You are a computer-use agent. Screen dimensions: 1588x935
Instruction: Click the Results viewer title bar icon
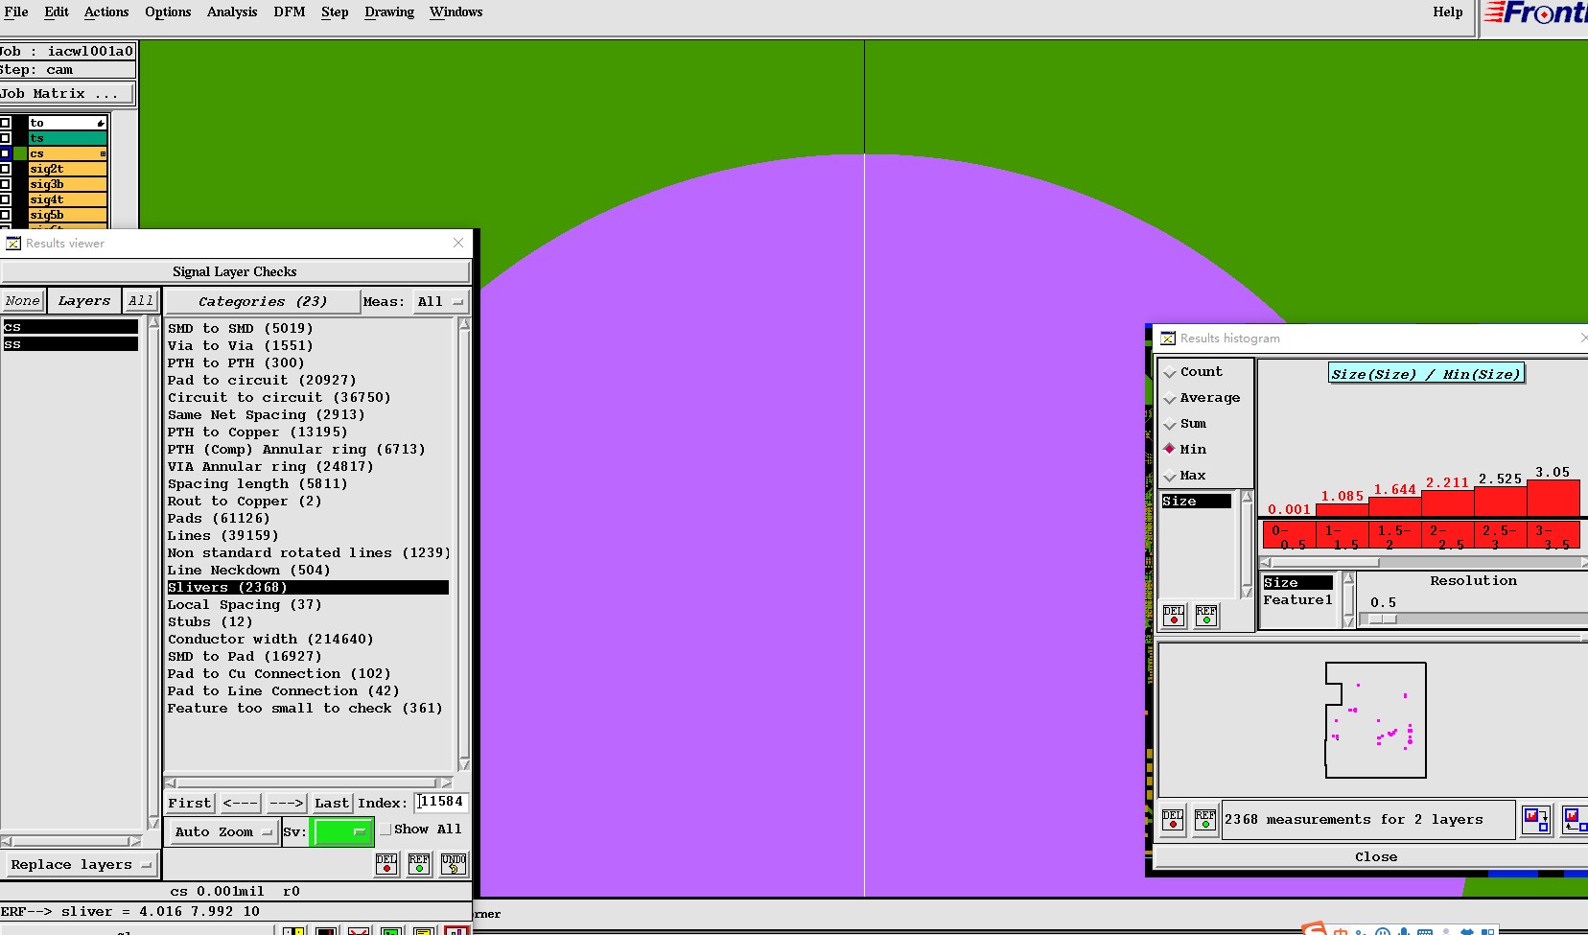[x=13, y=244]
